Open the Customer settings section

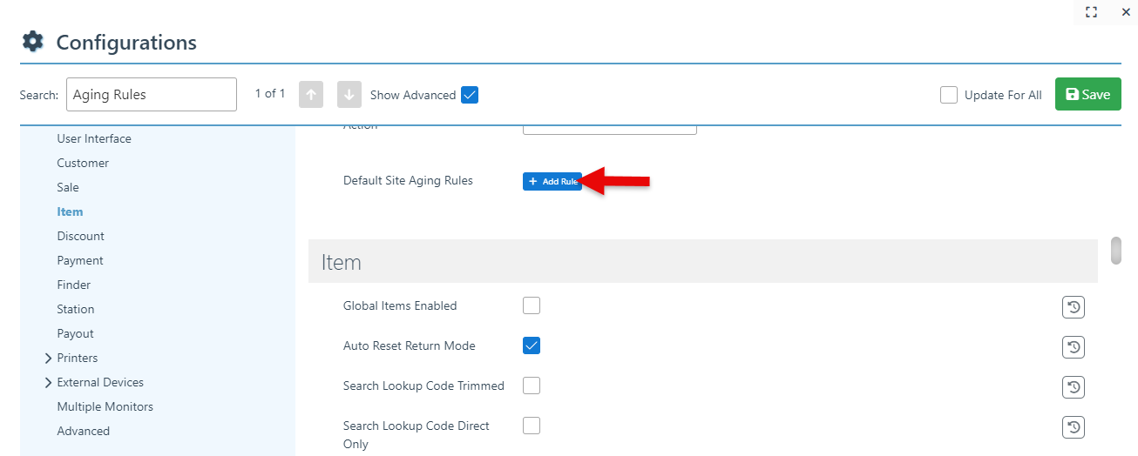(x=83, y=163)
